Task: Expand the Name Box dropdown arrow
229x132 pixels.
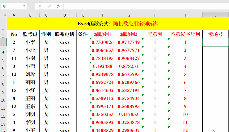Action: coord(25,6)
